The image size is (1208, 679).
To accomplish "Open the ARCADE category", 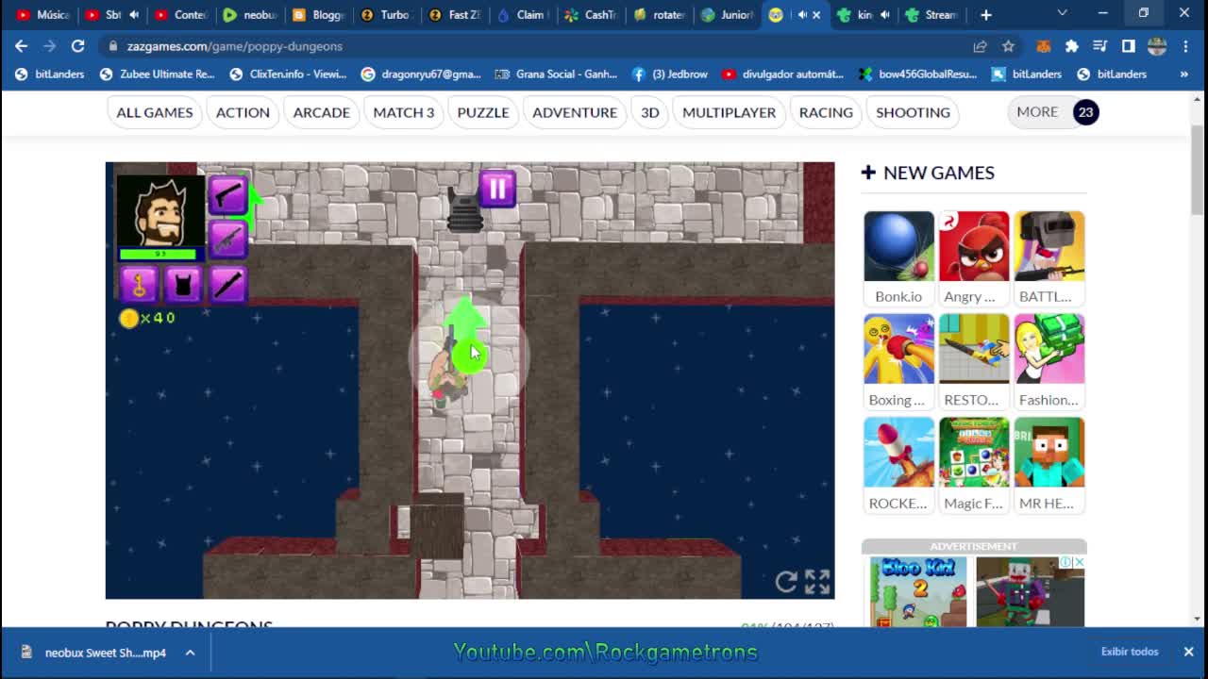I will pos(321,112).
